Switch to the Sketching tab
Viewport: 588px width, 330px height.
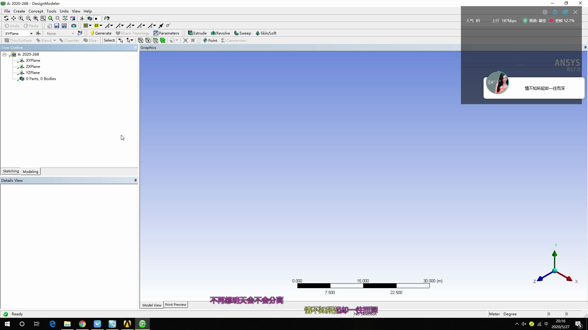tap(11, 171)
